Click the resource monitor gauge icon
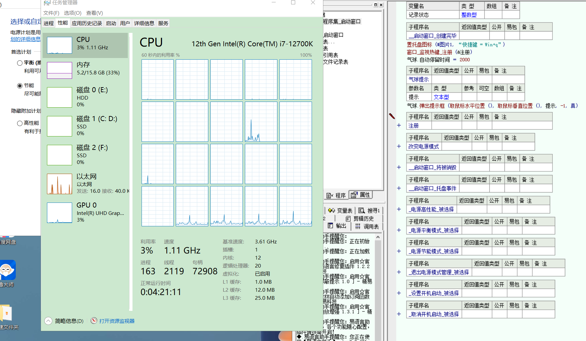The image size is (586, 341). (x=94, y=321)
